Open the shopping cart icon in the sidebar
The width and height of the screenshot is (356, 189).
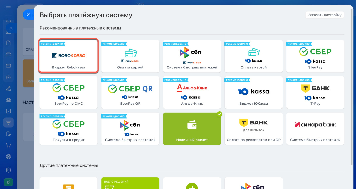pyautogui.click(x=8, y=145)
